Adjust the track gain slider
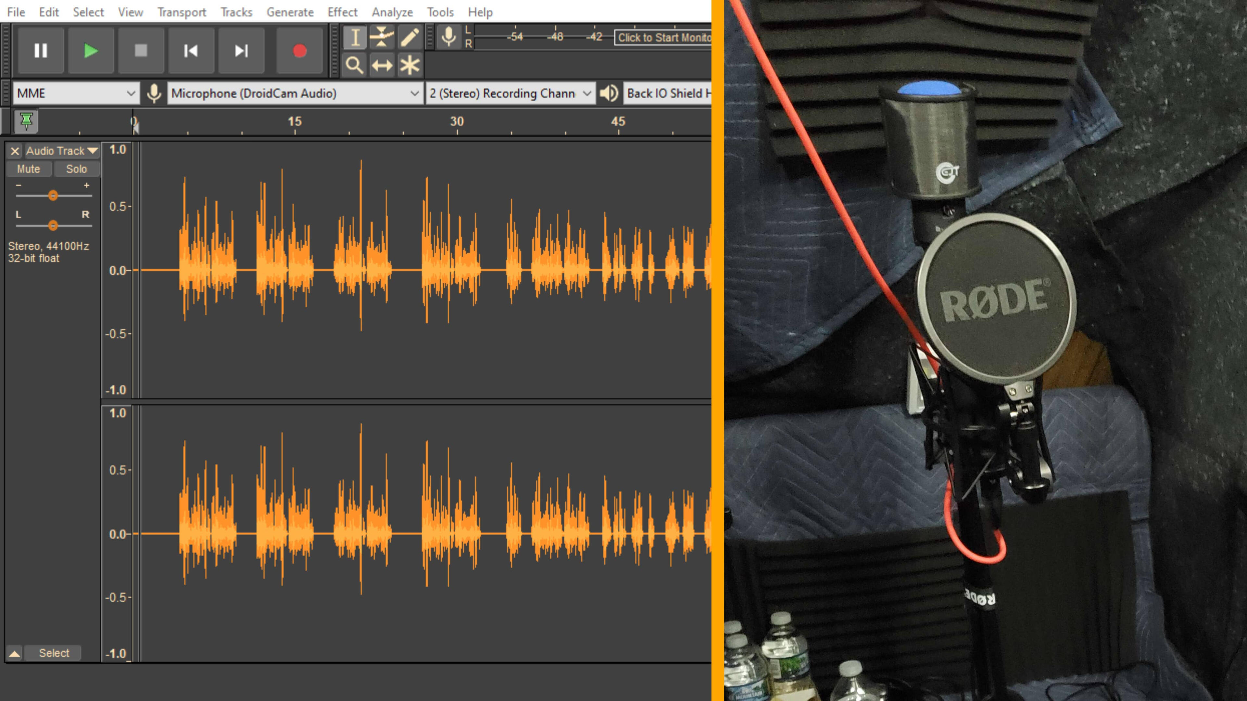The width and height of the screenshot is (1247, 701). (53, 195)
